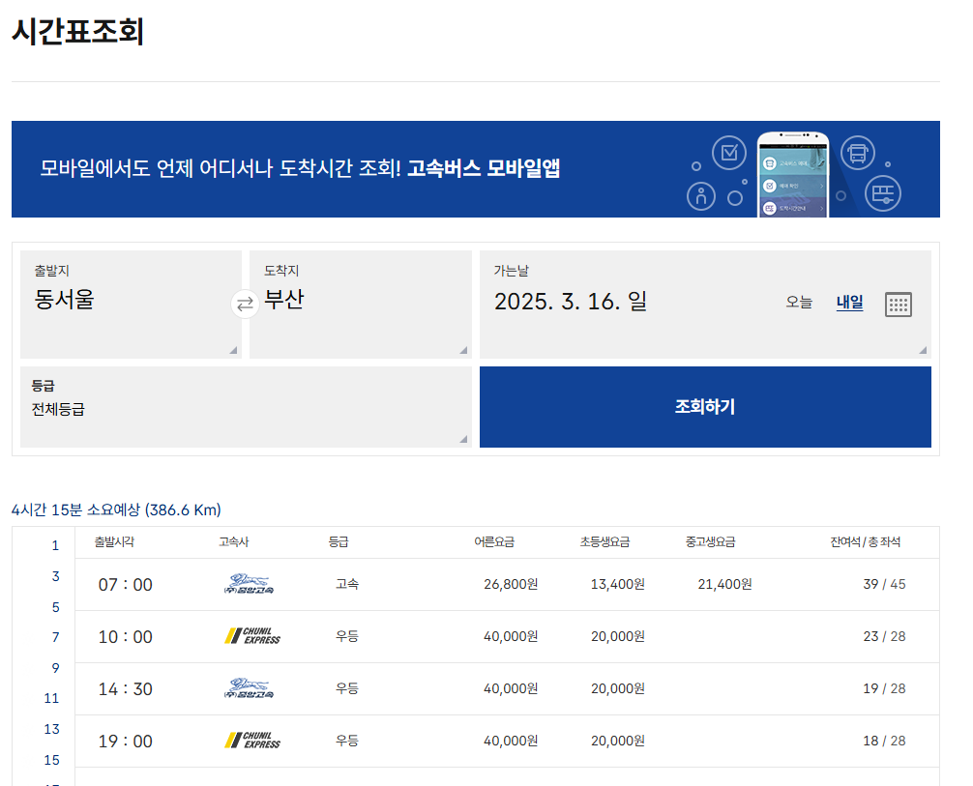Click the 어른요금 column header

494,542
